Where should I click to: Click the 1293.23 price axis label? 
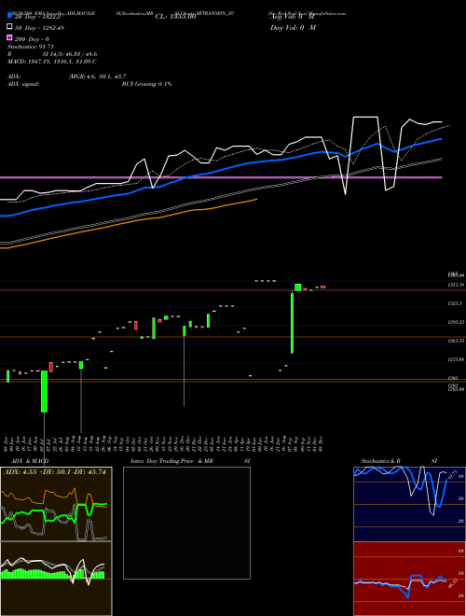coord(457,322)
